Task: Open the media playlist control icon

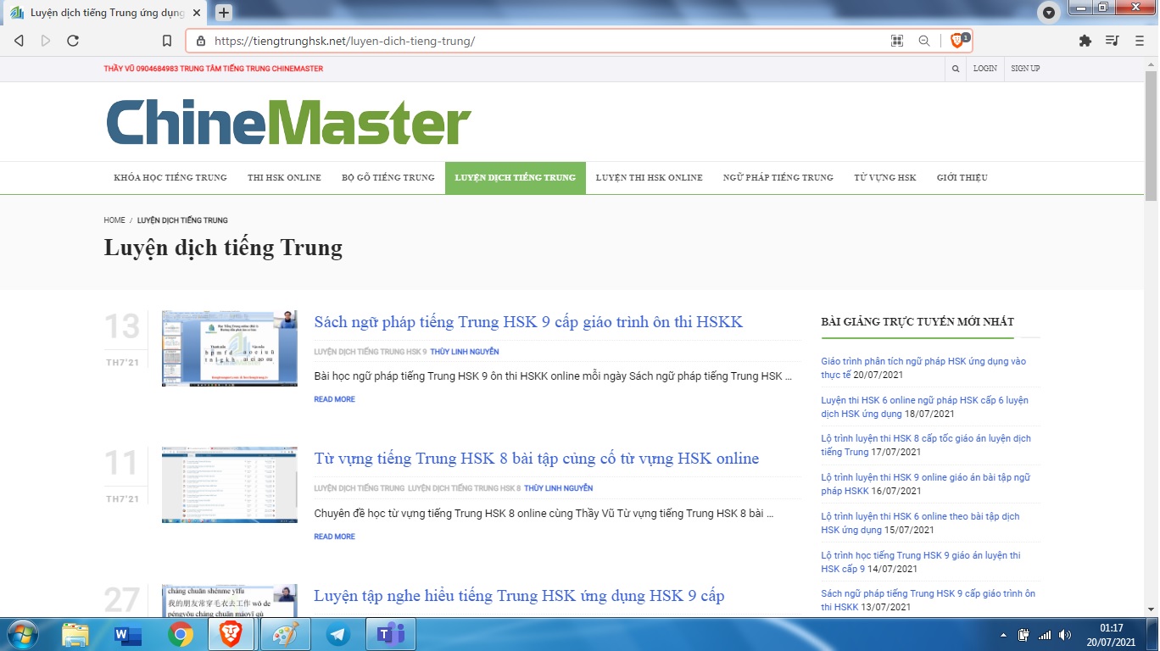Action: [x=1113, y=41]
